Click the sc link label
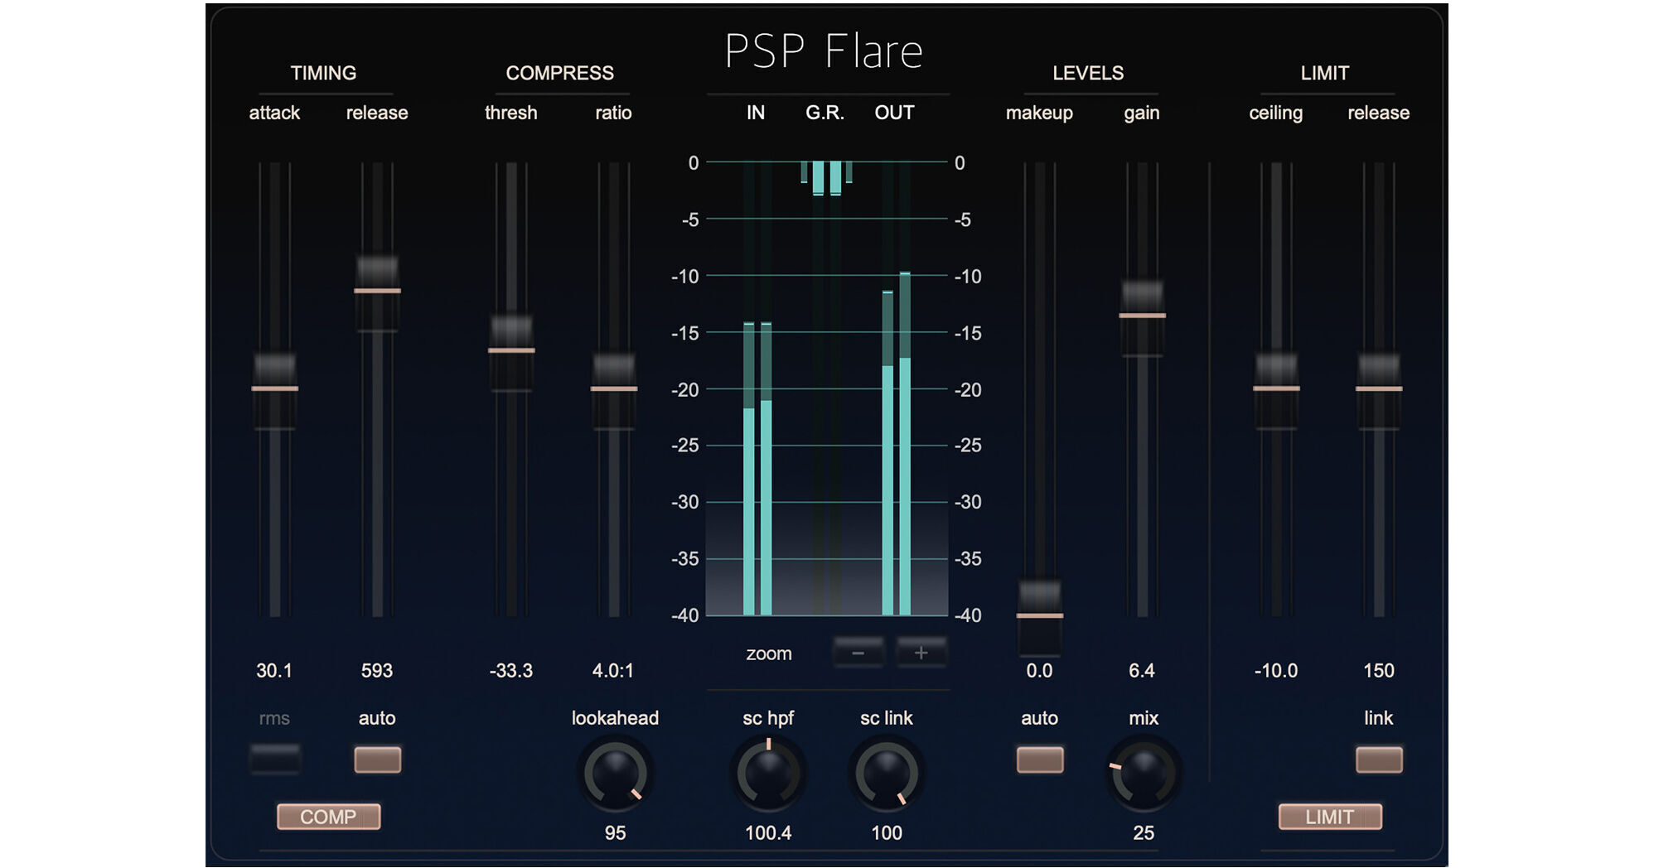The width and height of the screenshot is (1654, 868). (x=887, y=718)
